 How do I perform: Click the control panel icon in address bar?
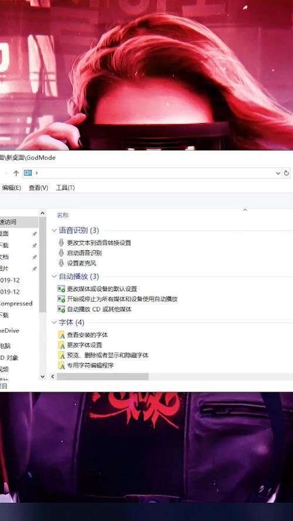tap(28, 173)
